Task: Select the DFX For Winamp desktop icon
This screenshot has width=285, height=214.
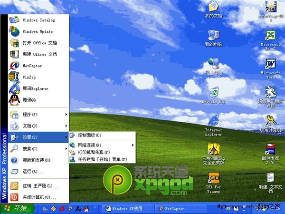Action: [213, 180]
